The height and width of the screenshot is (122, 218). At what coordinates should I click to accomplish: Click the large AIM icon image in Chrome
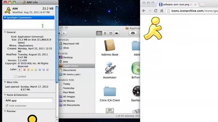point(153,28)
